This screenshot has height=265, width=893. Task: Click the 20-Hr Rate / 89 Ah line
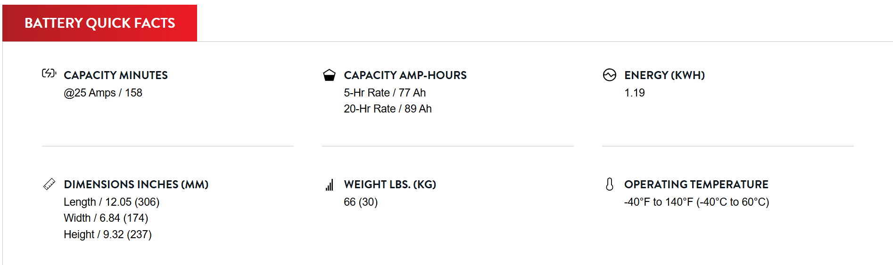click(388, 109)
